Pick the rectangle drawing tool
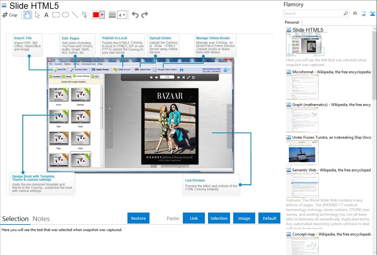This screenshot has width=377, height=255. [56, 15]
